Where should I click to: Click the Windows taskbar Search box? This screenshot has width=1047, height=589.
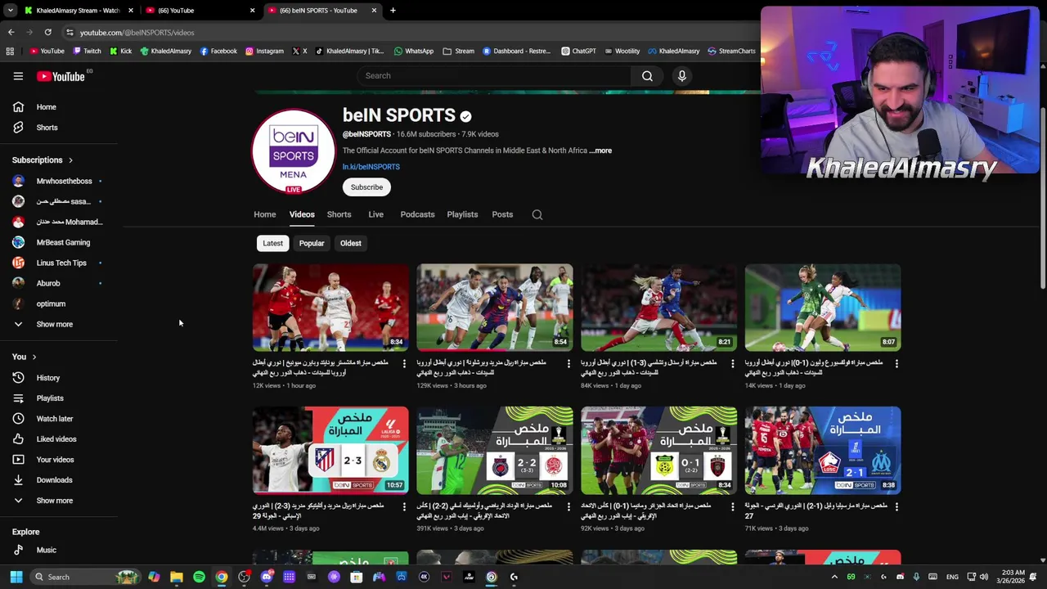coord(83,577)
